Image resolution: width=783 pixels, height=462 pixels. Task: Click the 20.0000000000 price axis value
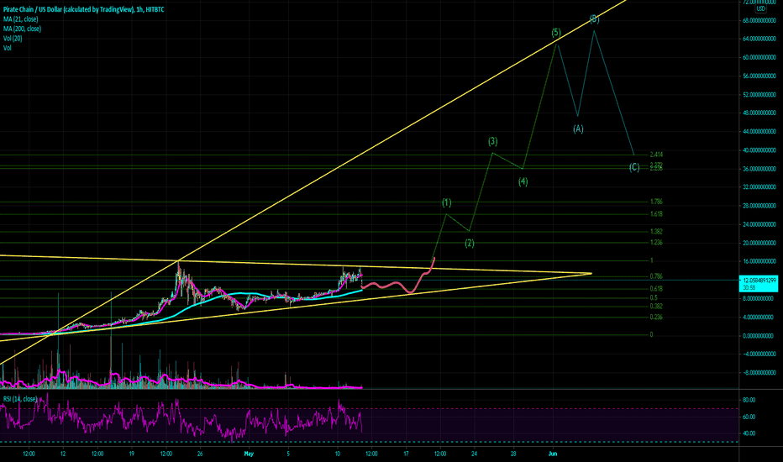coord(759,244)
